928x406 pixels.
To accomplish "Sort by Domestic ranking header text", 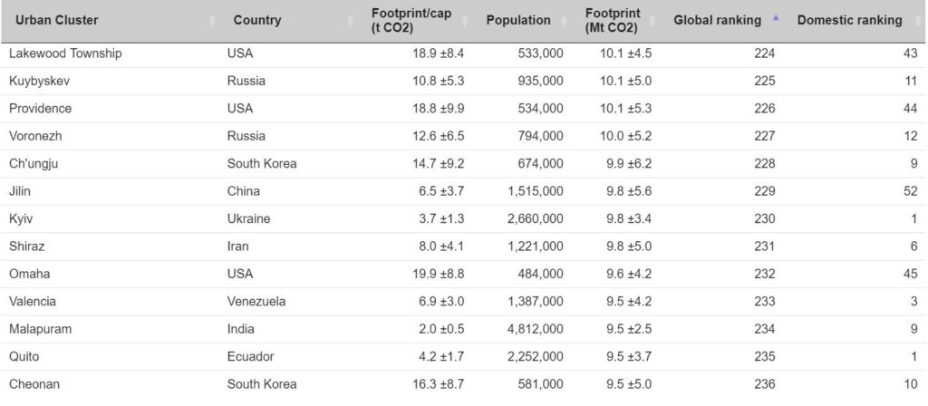I will (x=849, y=20).
